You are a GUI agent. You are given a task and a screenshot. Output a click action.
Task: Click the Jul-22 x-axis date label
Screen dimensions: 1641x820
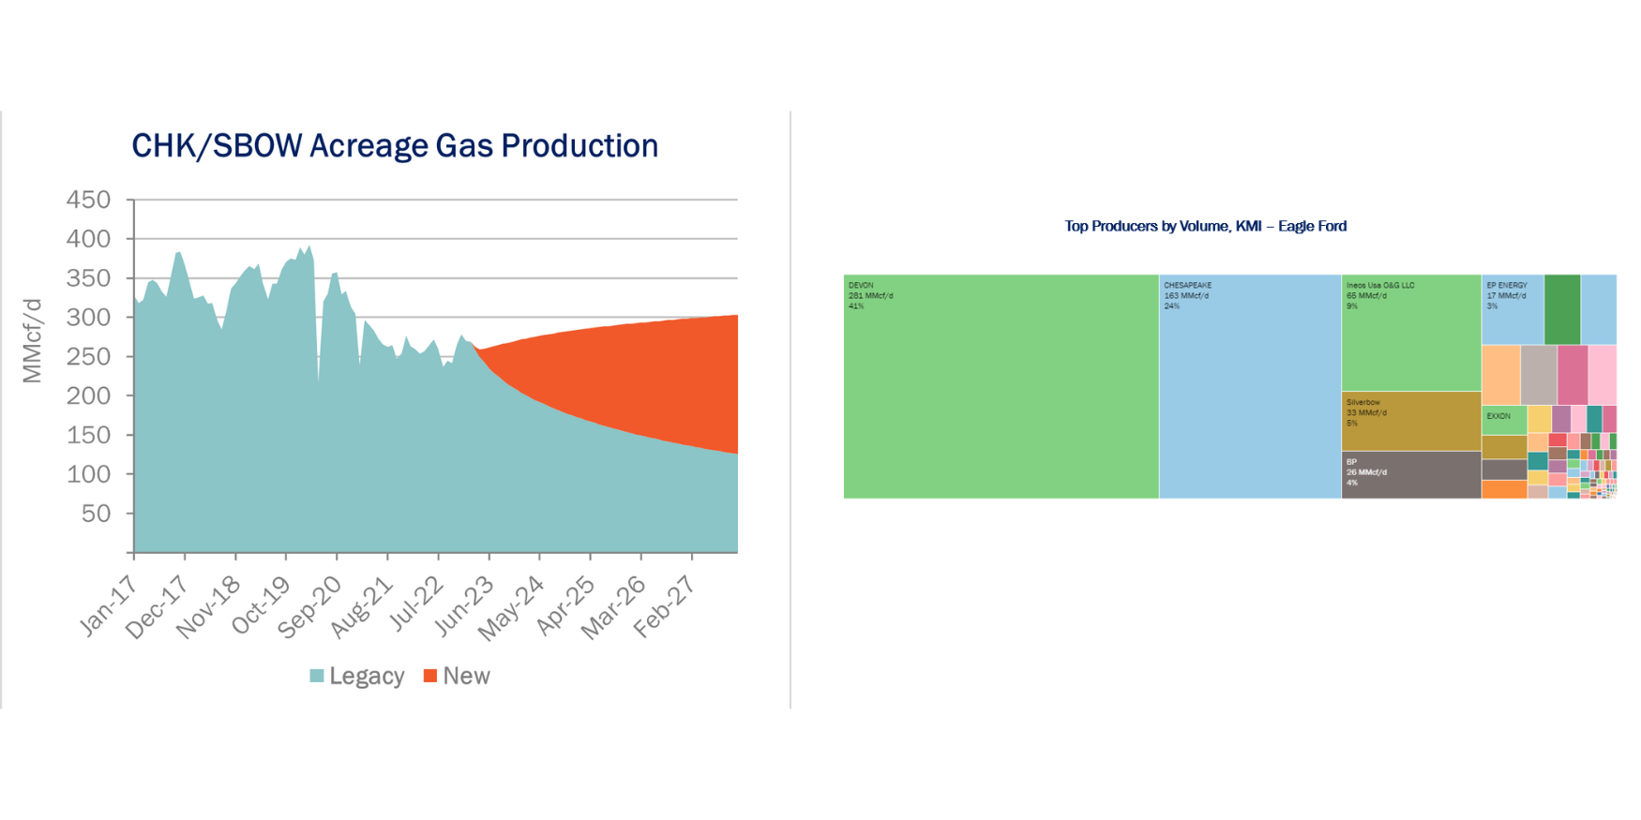click(414, 604)
